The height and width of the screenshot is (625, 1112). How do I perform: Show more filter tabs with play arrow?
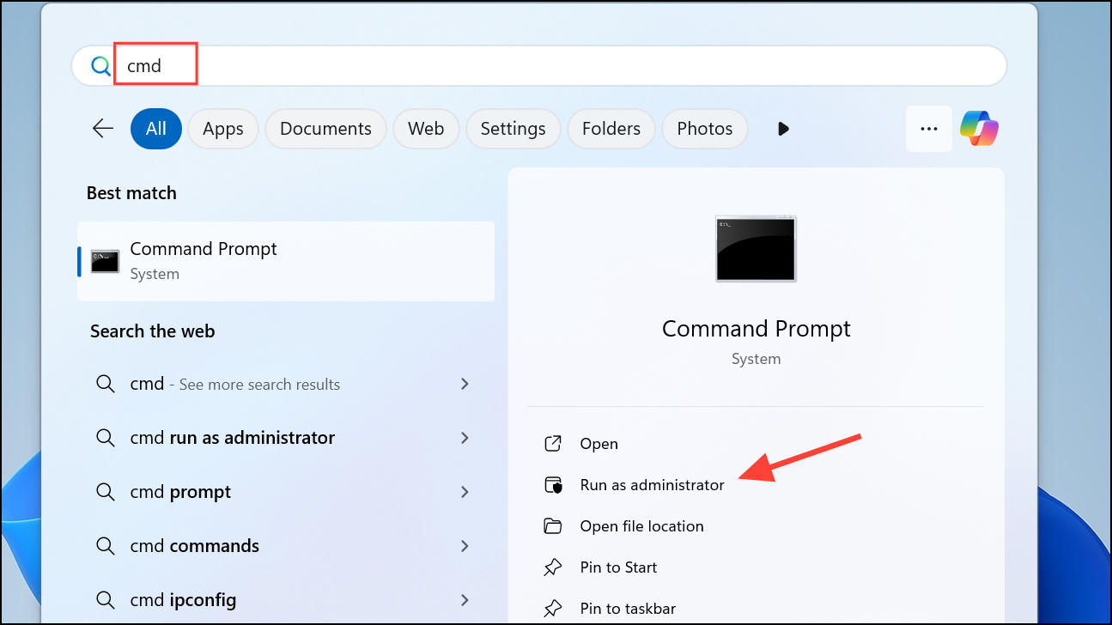[x=783, y=129]
